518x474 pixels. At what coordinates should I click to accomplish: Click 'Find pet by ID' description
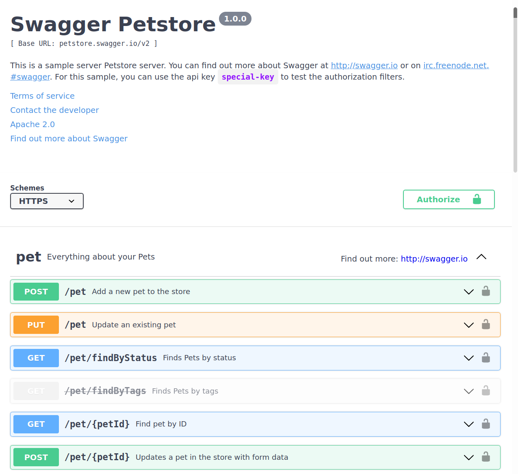click(x=161, y=424)
